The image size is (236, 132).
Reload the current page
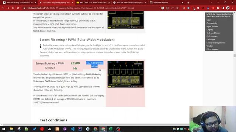click(x=13, y=8)
